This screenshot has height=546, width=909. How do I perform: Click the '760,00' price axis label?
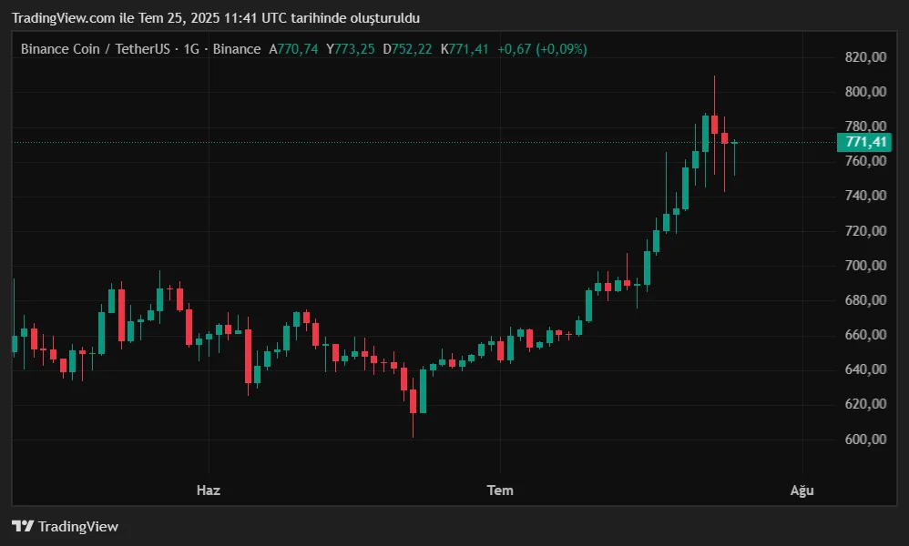coord(865,160)
